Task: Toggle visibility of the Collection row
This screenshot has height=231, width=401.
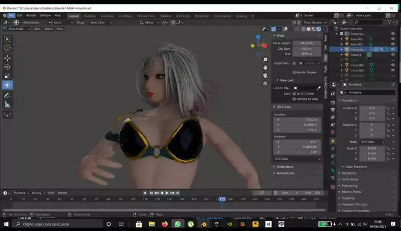Action: (393, 33)
